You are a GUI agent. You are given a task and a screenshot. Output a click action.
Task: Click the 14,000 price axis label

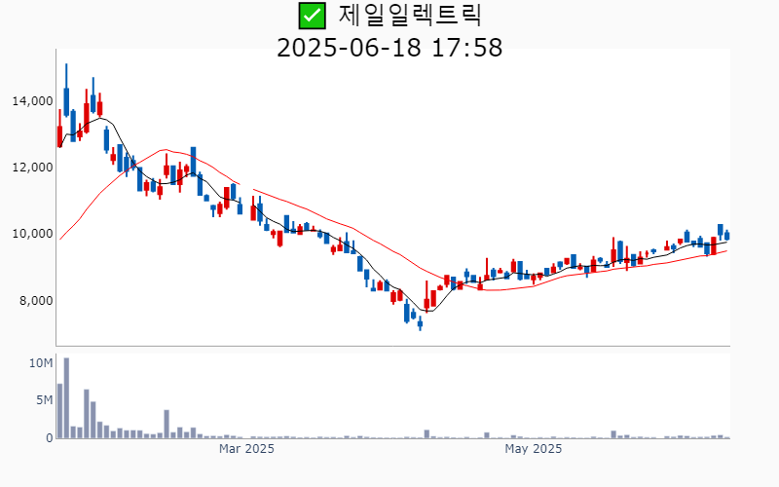33,101
